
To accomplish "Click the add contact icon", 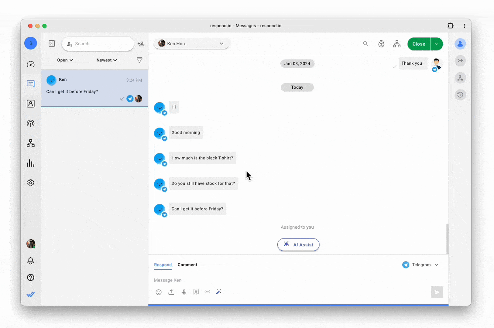I will 141,44.
